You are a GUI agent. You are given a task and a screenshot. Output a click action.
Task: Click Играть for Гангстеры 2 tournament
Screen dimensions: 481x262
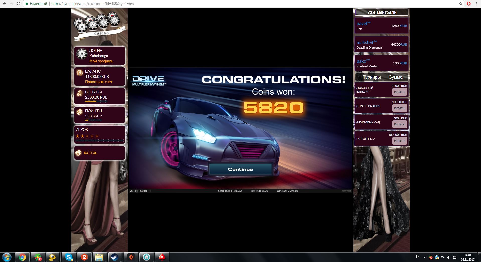click(399, 141)
